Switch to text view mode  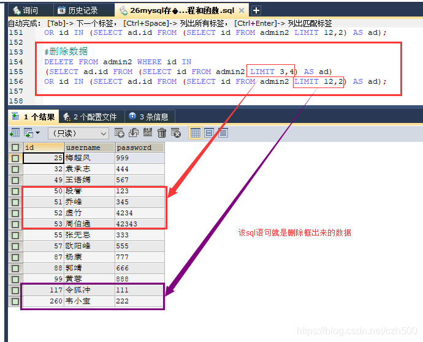pos(223,133)
